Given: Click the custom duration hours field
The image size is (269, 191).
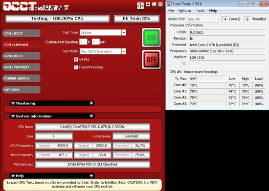Looking at the screenshot, I should (x=83, y=42).
